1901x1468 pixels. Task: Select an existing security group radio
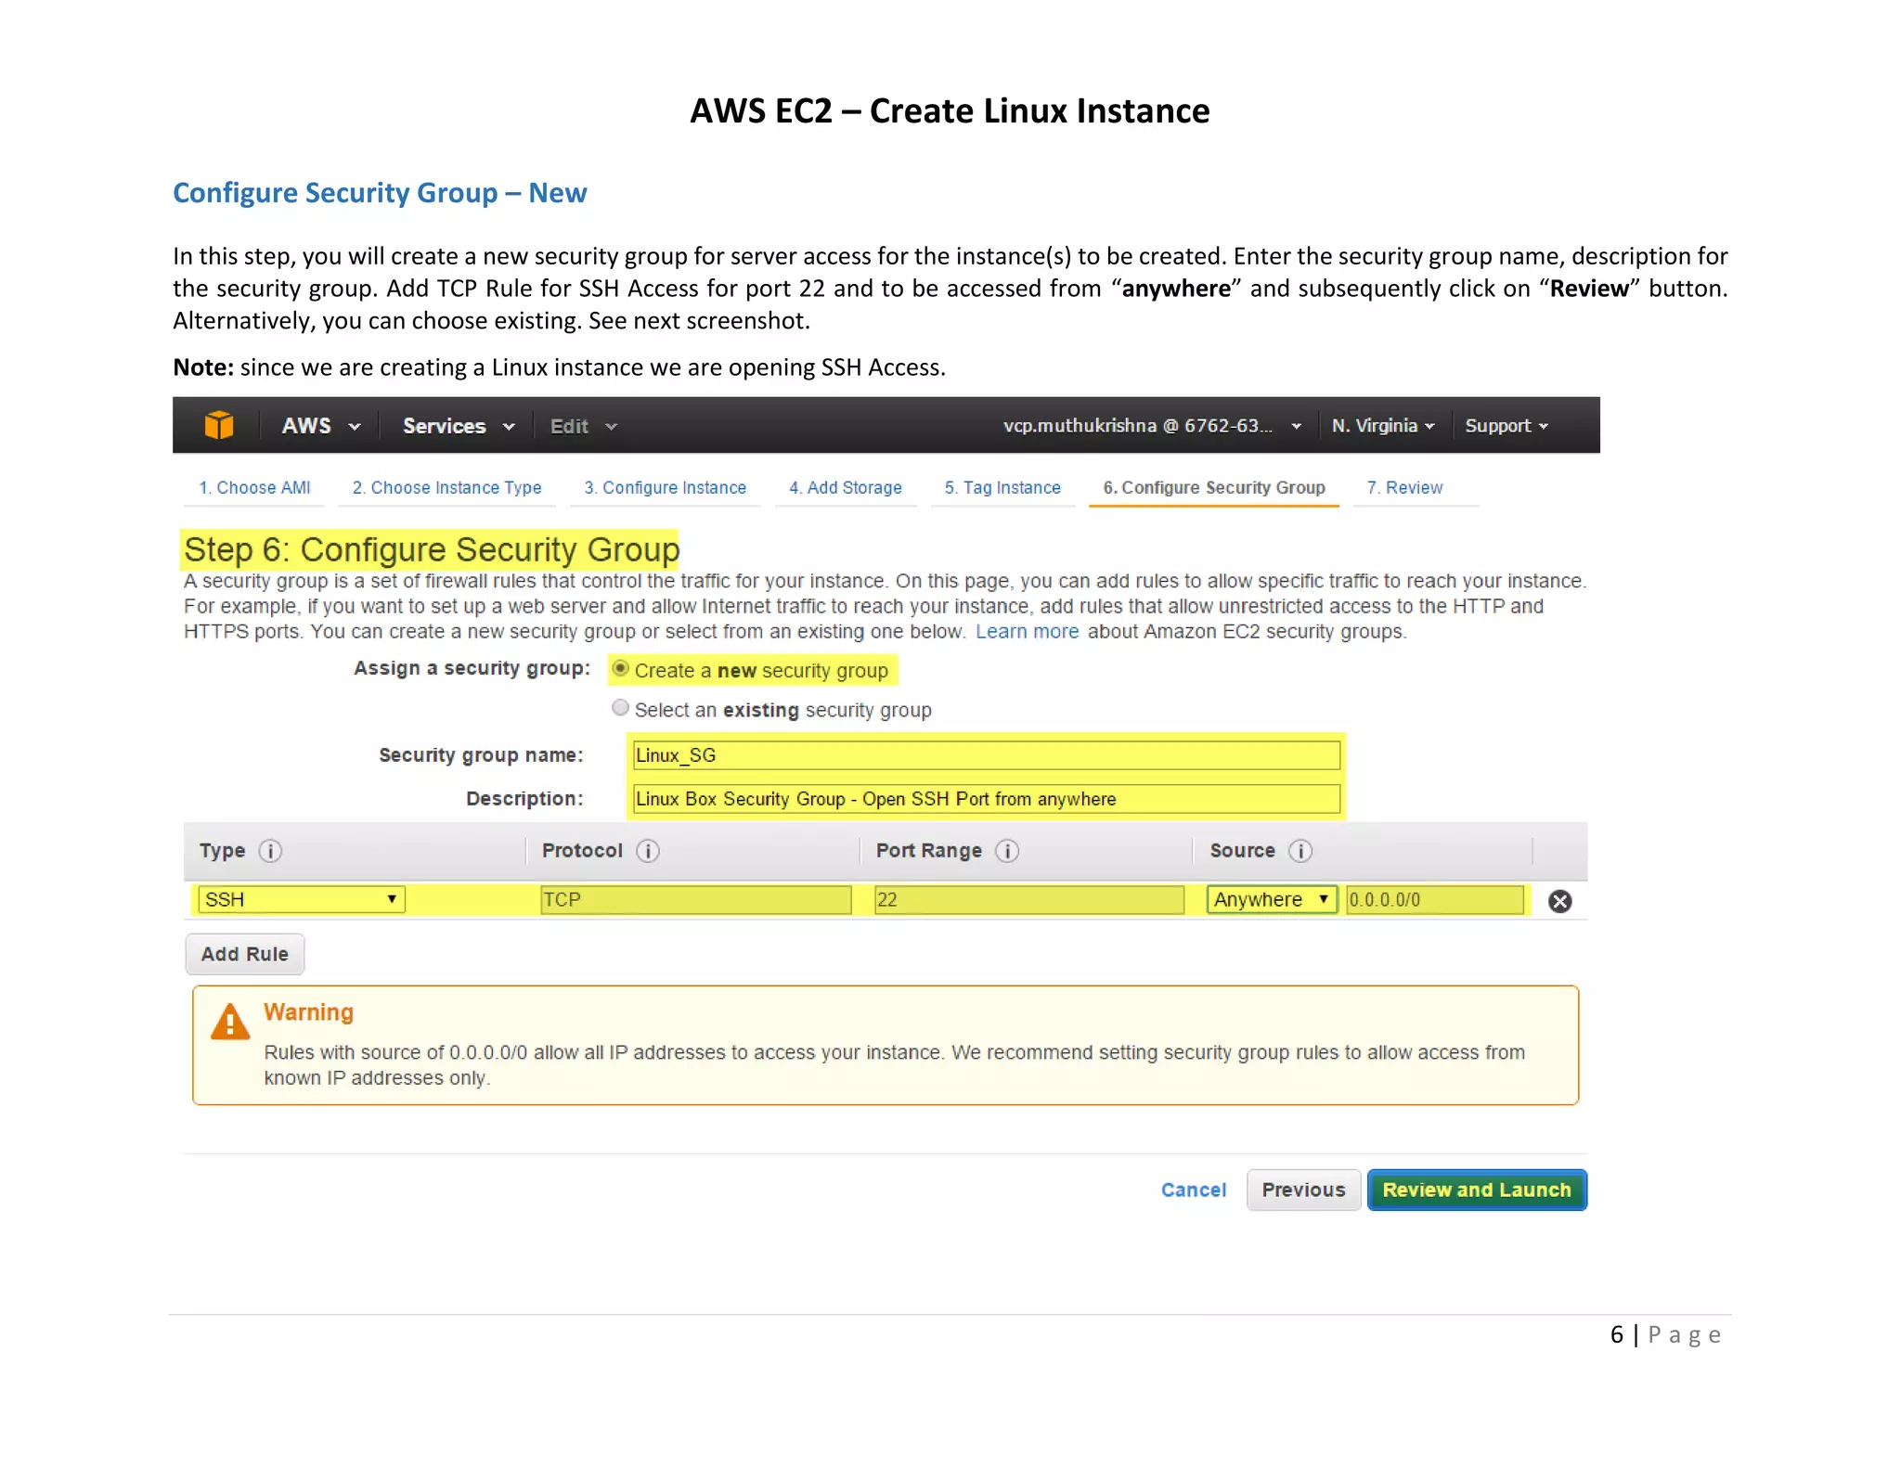(621, 708)
